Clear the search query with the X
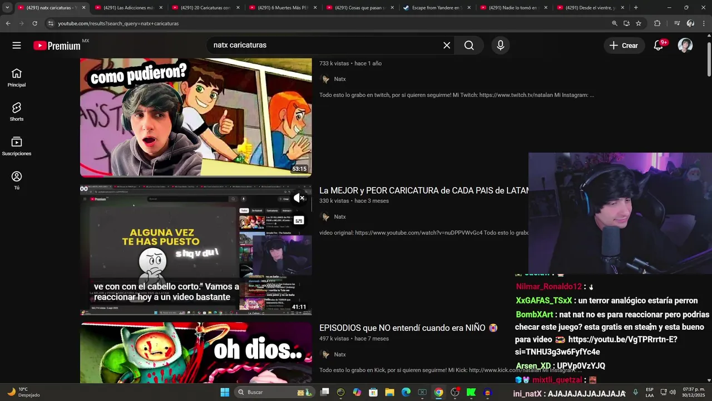 tap(447, 46)
